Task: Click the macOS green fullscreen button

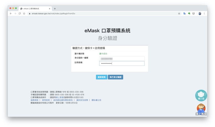Action: click(x=16, y=8)
